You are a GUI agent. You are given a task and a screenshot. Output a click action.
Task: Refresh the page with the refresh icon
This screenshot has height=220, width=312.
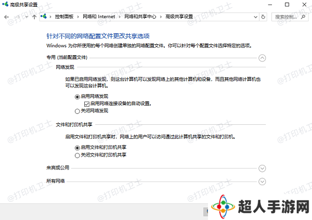[x=263, y=17]
